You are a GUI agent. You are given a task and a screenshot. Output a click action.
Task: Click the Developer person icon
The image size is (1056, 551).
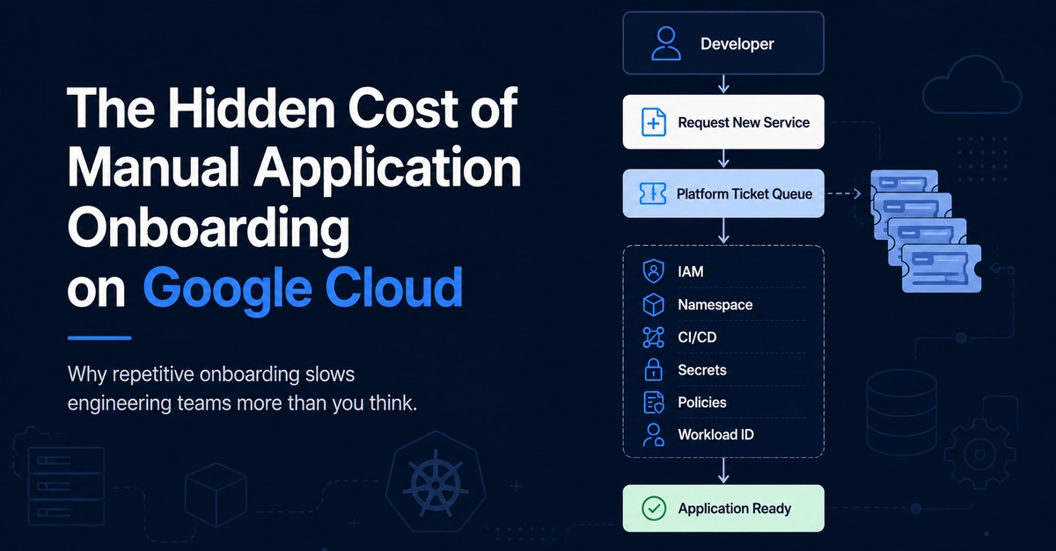pyautogui.click(x=666, y=44)
